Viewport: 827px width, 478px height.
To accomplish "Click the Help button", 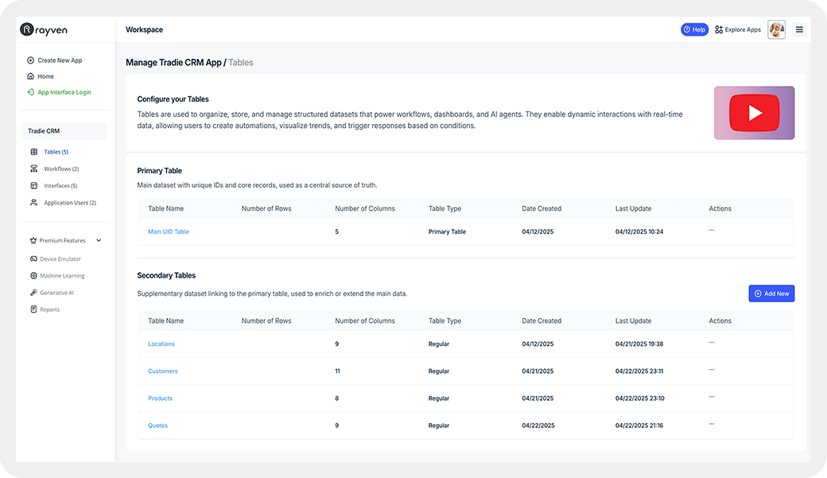I will pyautogui.click(x=693, y=29).
